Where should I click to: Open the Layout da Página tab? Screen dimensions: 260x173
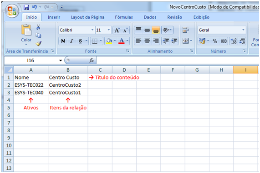(x=88, y=17)
